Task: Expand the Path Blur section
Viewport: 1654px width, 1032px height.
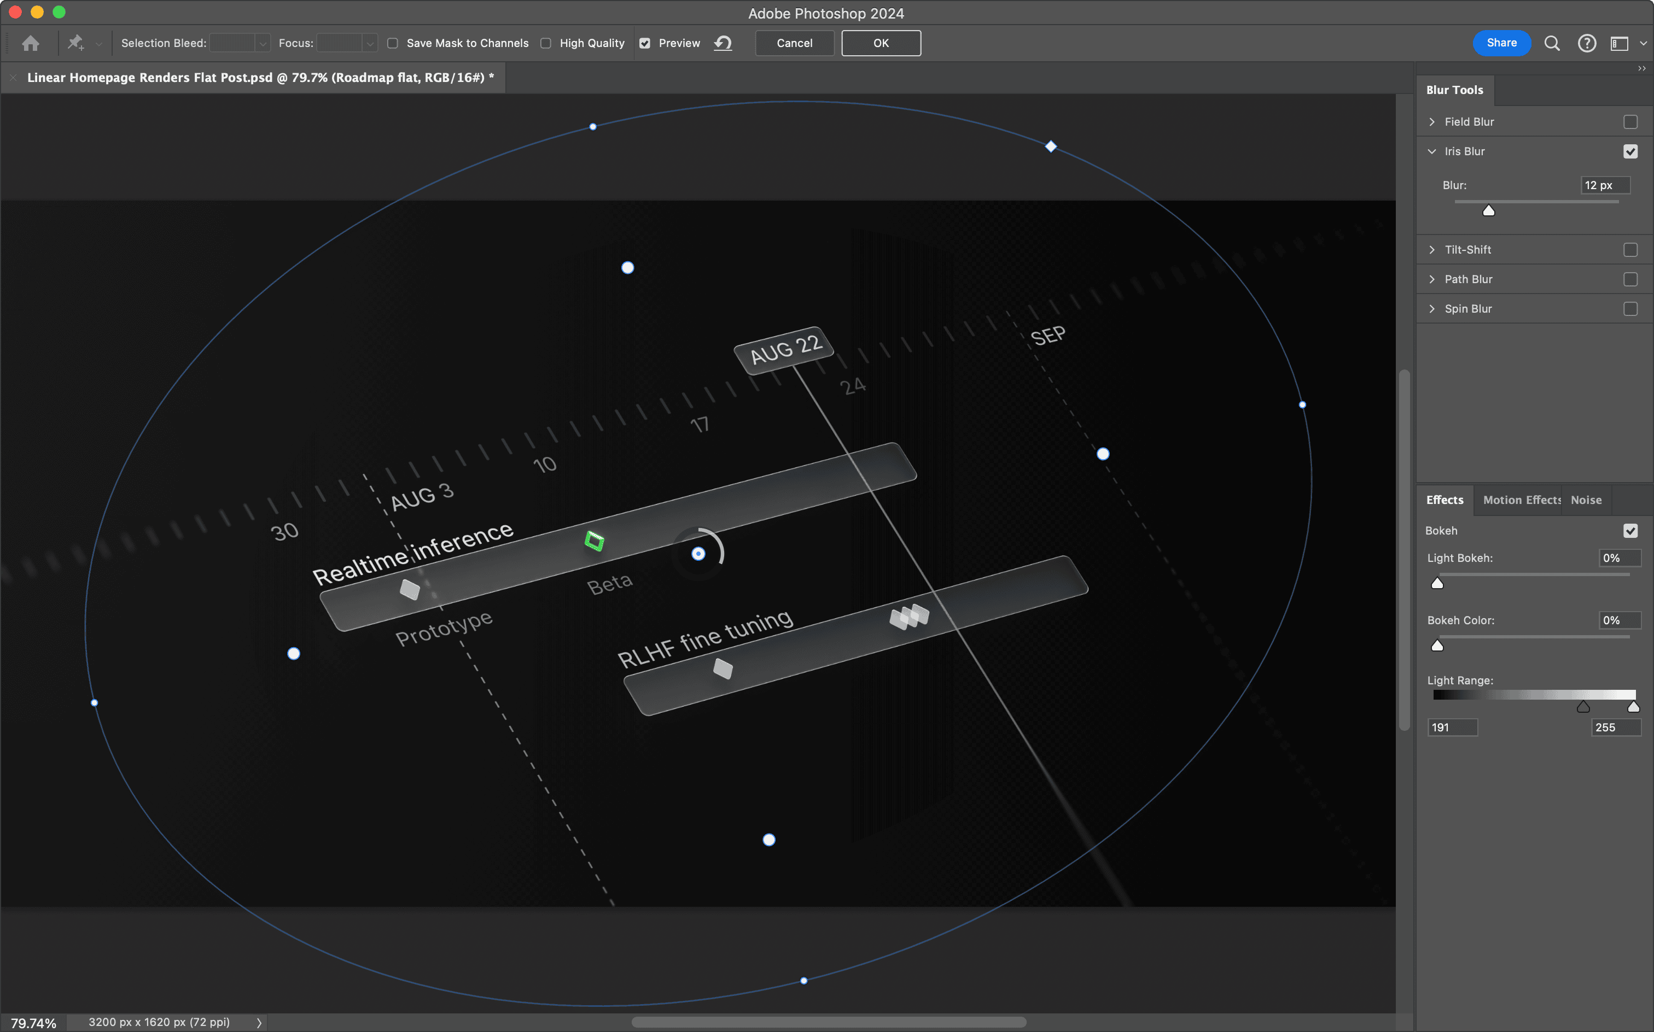Action: (1432, 278)
